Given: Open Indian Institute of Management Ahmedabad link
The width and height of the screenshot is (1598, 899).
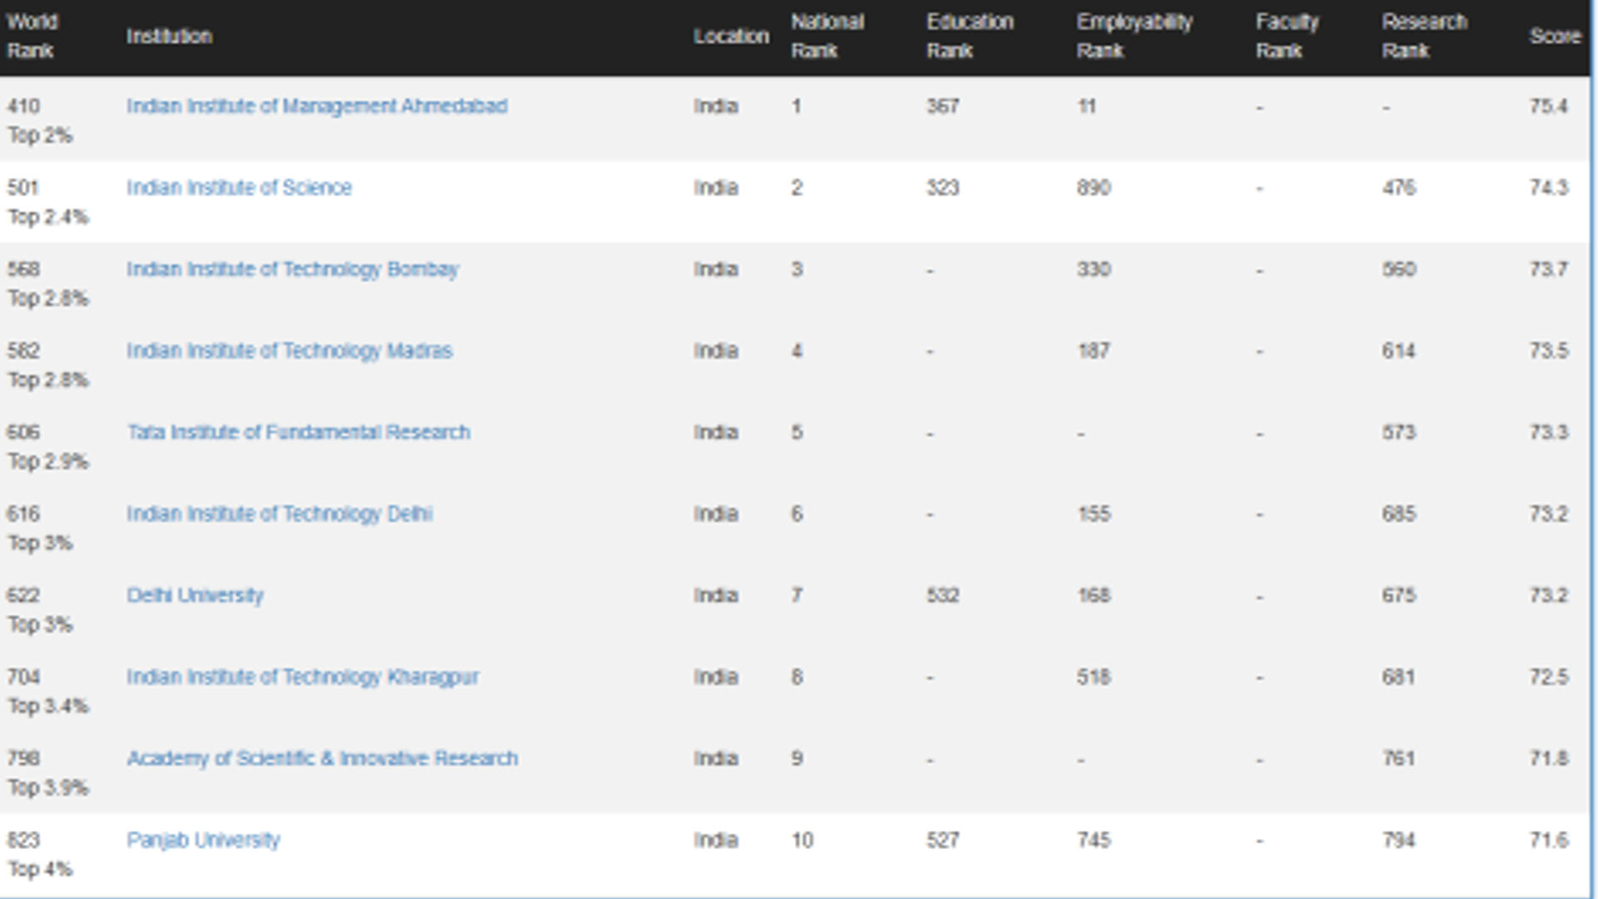Looking at the screenshot, I should pos(317,107).
